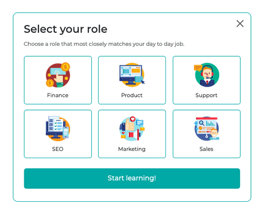Pick the Support headset agent icon

207,75
